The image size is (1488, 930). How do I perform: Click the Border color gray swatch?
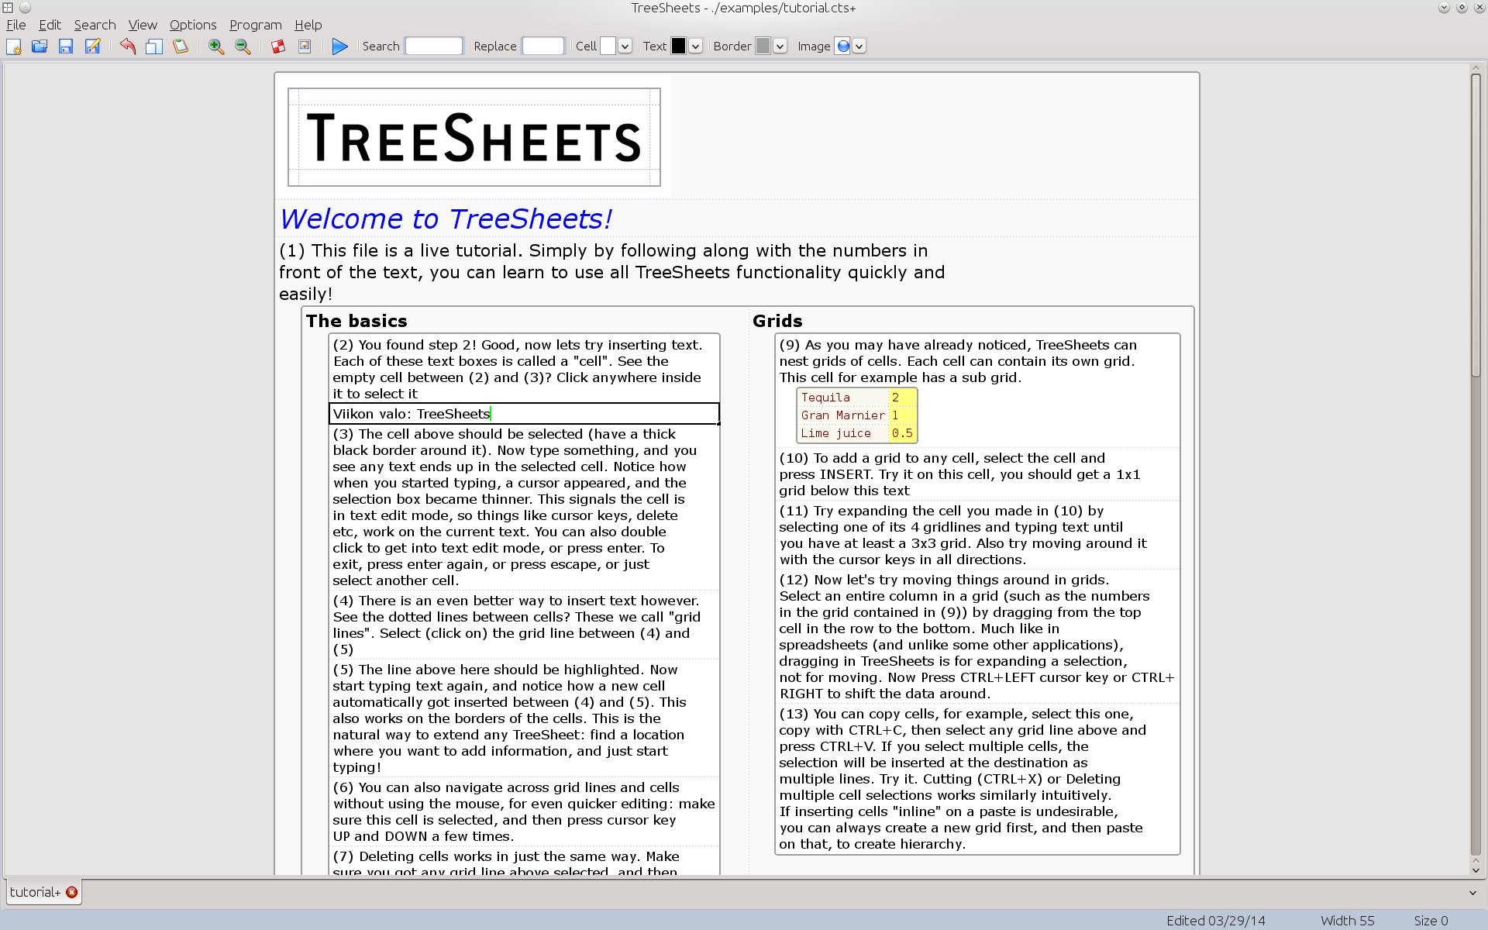[x=763, y=46]
